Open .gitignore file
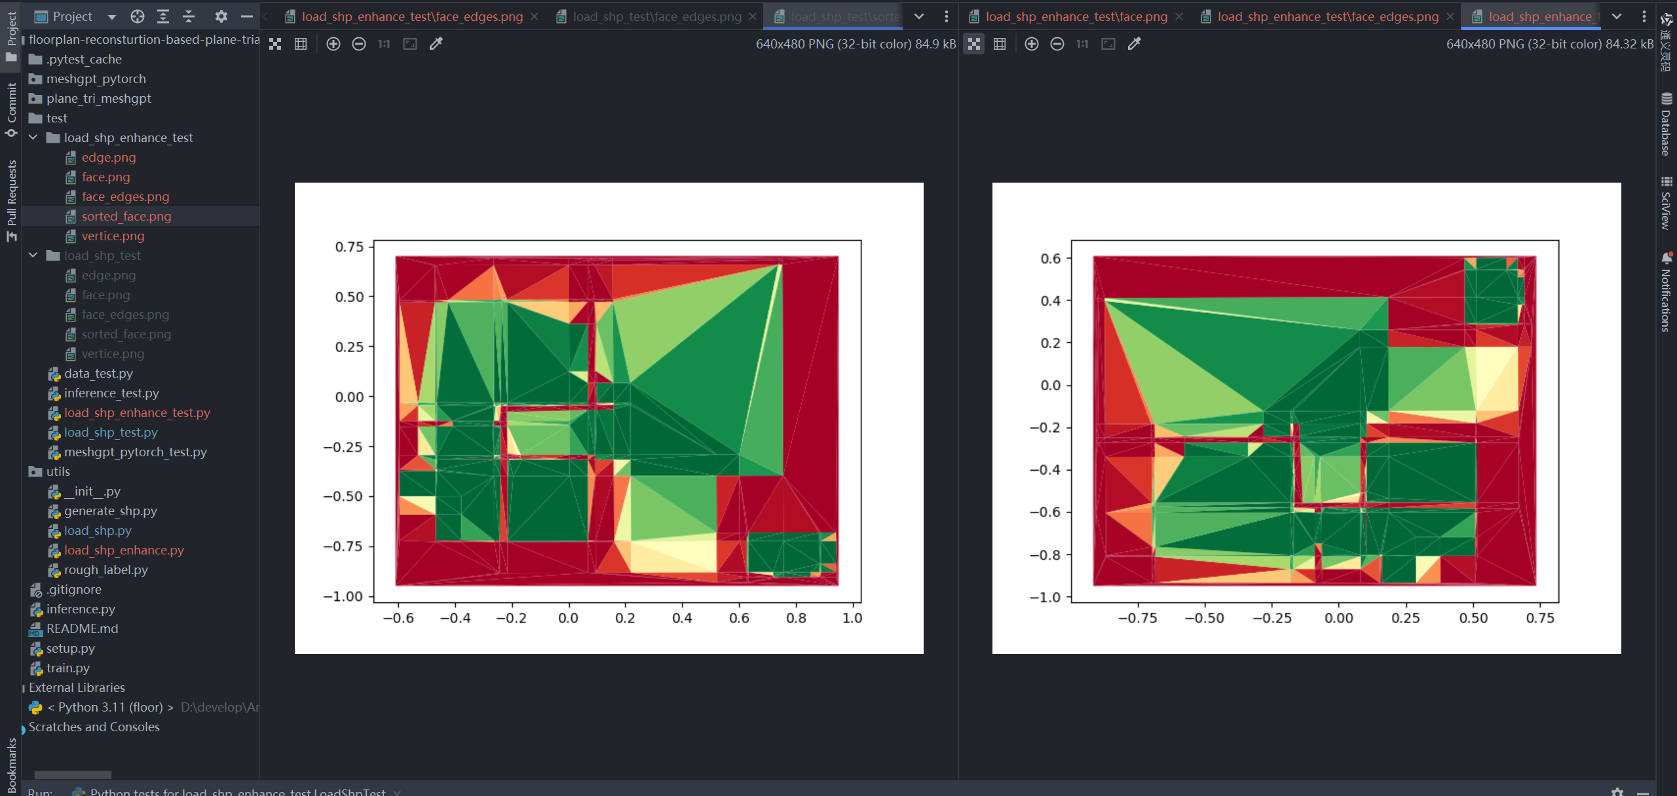The width and height of the screenshot is (1677, 796). click(x=73, y=589)
